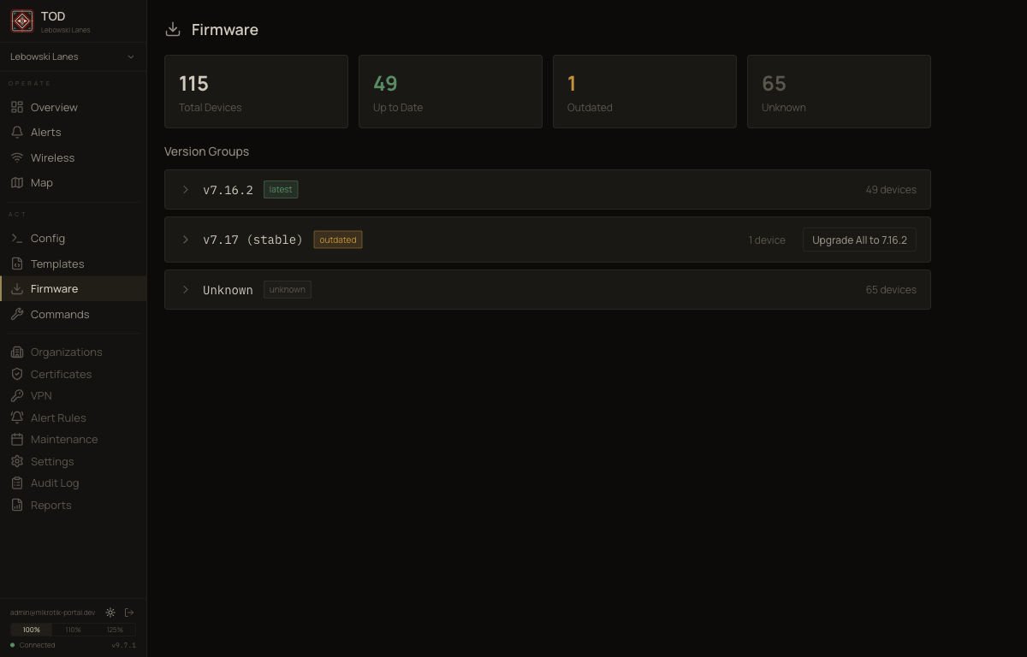This screenshot has width=1027, height=657.
Task: Click the Config terminal icon
Action: (18, 238)
